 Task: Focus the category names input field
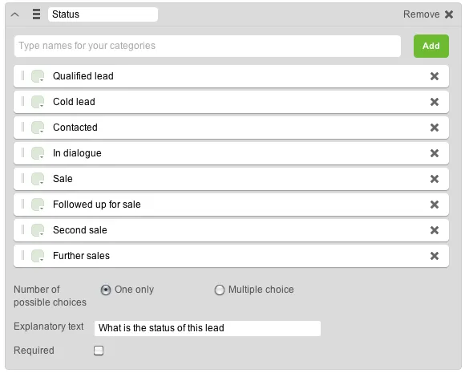pos(208,46)
